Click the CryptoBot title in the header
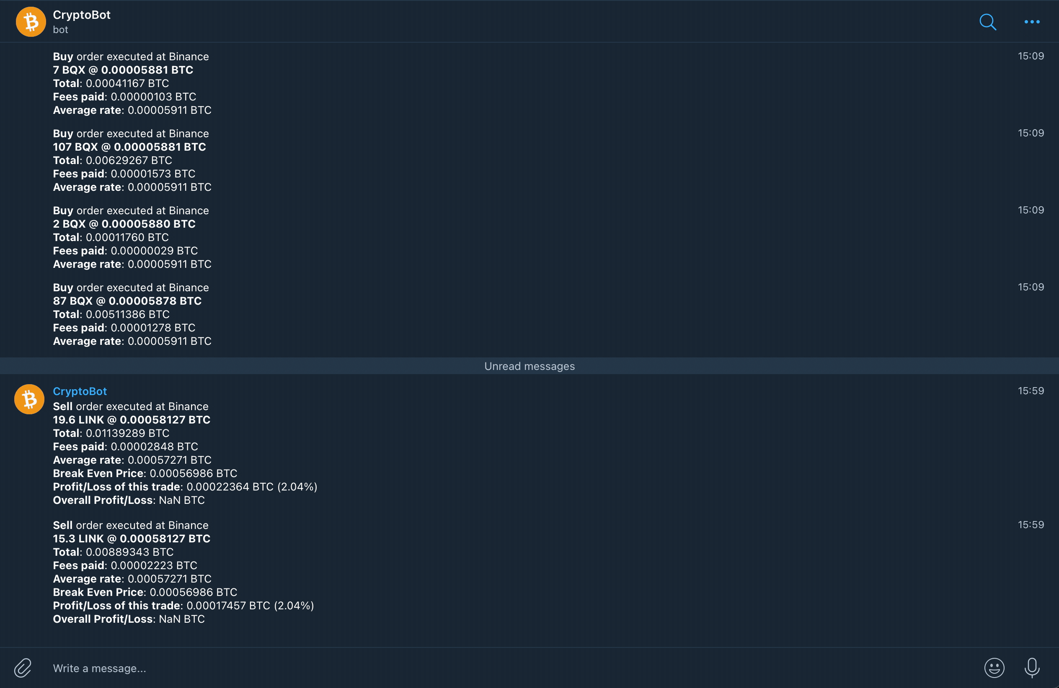Image resolution: width=1059 pixels, height=688 pixels. pos(81,15)
